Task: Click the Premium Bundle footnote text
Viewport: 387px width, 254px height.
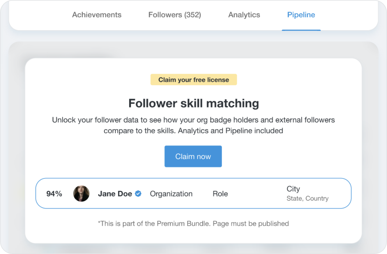Action: pos(193,224)
